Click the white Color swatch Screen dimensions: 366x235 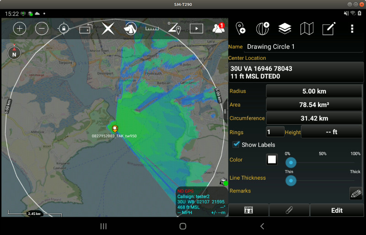pos(272,160)
